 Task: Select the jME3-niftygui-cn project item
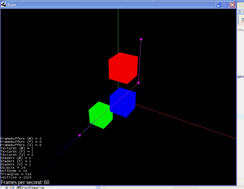[30, 188]
